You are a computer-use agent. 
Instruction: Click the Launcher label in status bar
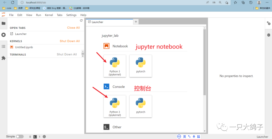tap(262, 137)
